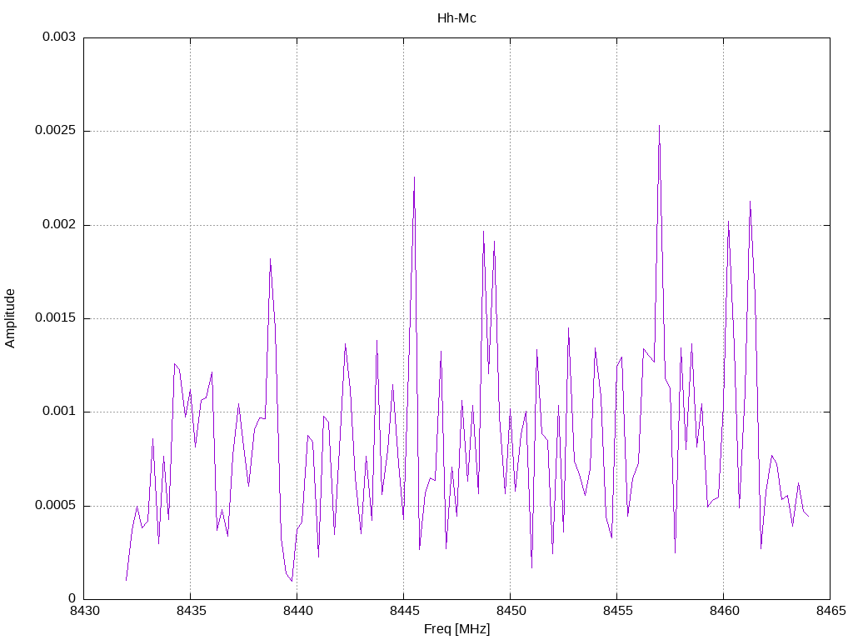
Task: Click the 0.0005 y-axis tick label
Action: [55, 506]
